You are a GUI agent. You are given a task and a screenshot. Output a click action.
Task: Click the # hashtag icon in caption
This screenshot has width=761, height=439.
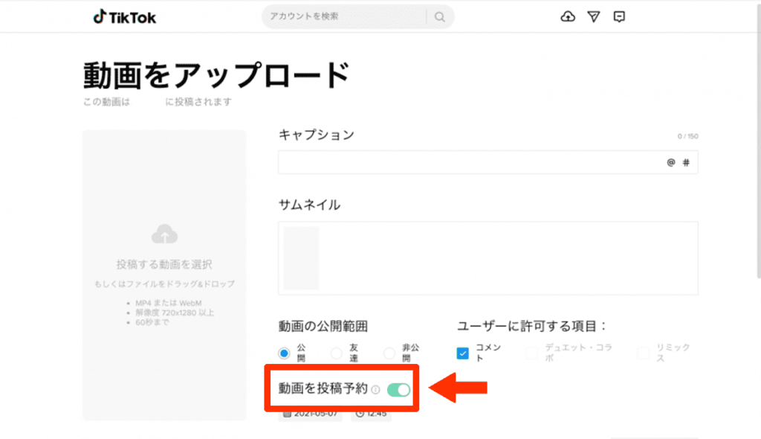click(x=685, y=163)
